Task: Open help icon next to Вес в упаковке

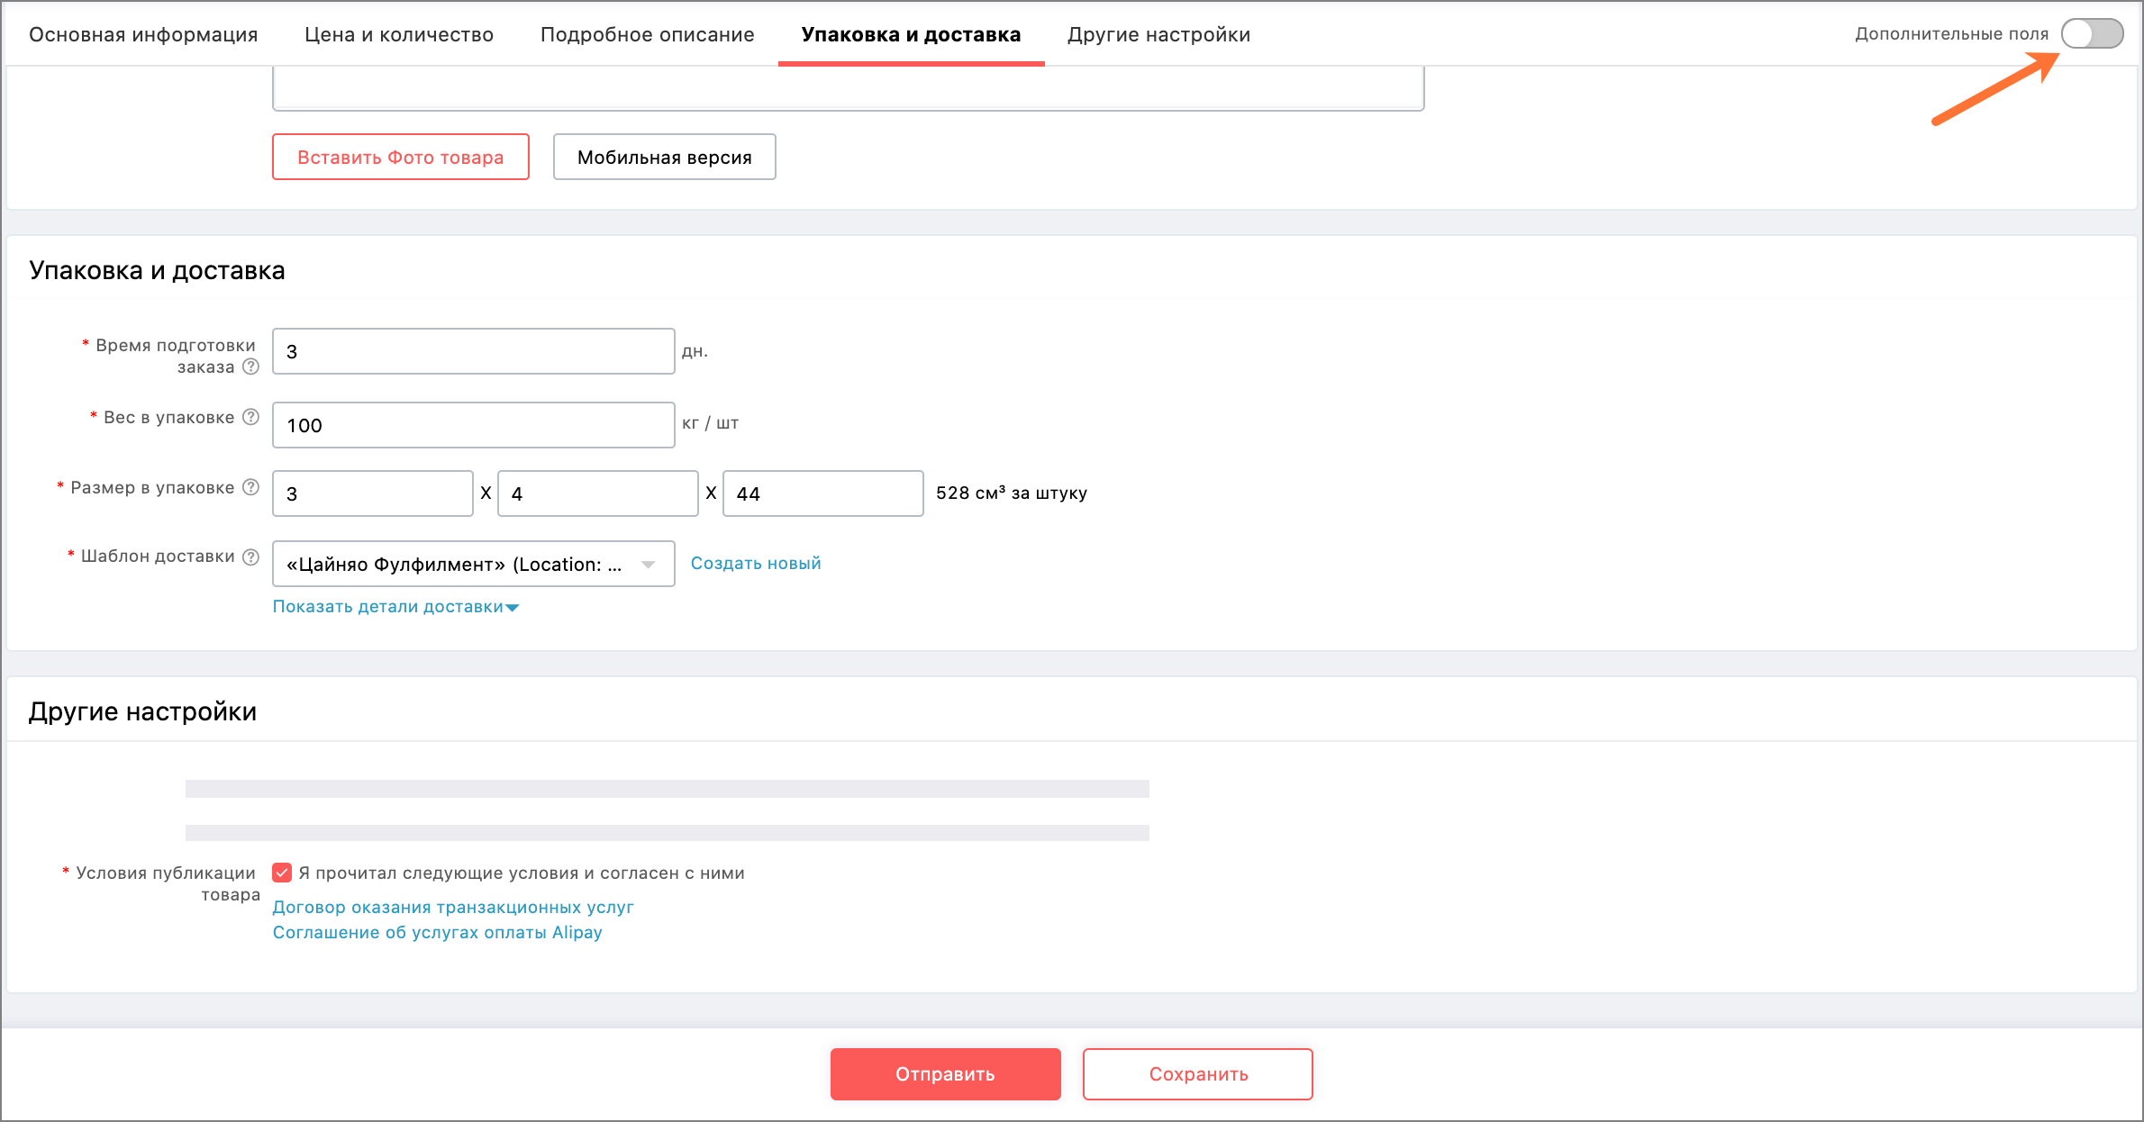Action: tap(251, 417)
